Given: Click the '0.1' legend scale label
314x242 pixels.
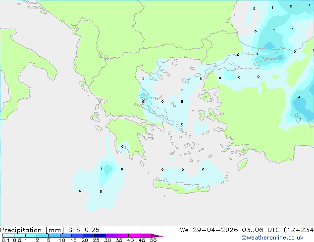Looking at the screenshot, I should 5,240.
